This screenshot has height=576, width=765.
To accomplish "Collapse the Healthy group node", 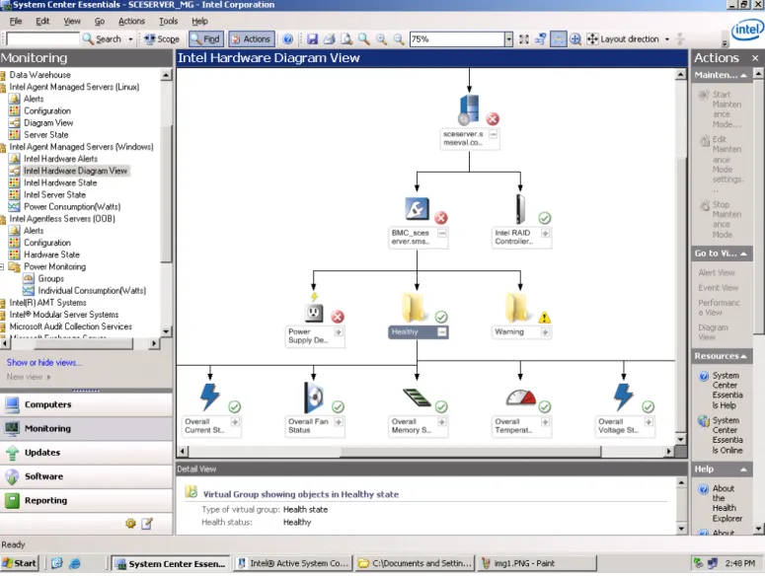I will pyautogui.click(x=442, y=331).
